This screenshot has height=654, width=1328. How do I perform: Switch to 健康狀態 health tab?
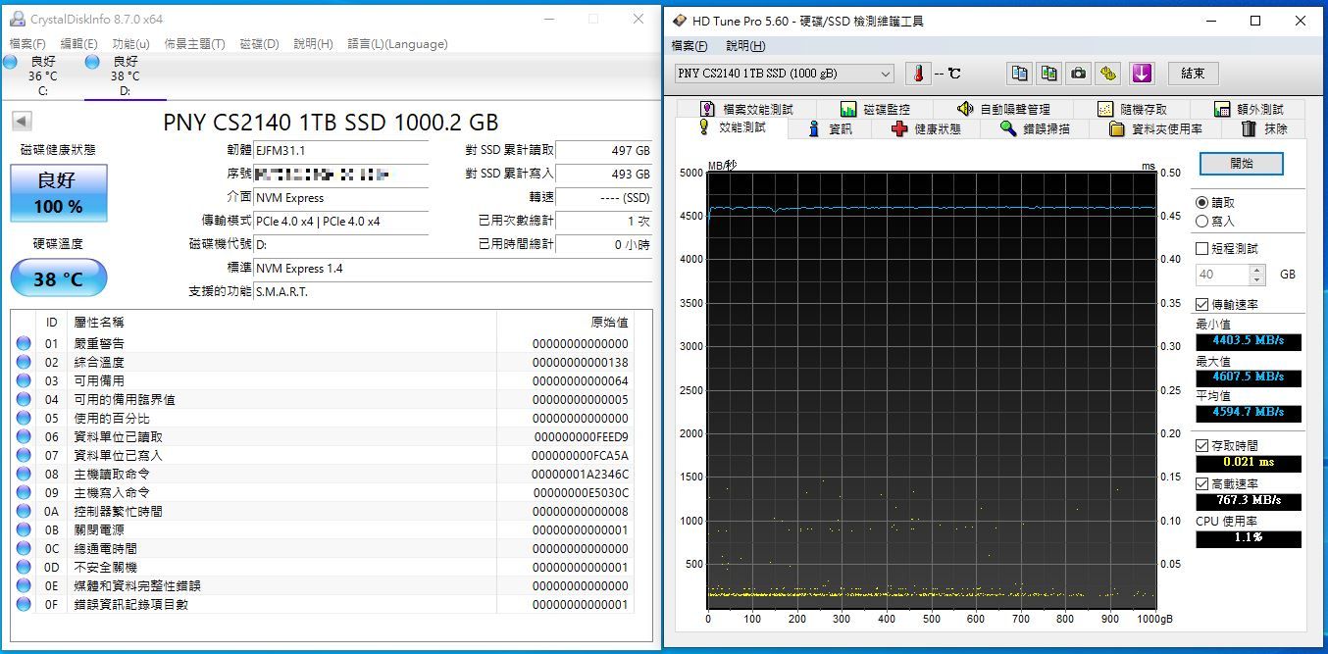(926, 128)
